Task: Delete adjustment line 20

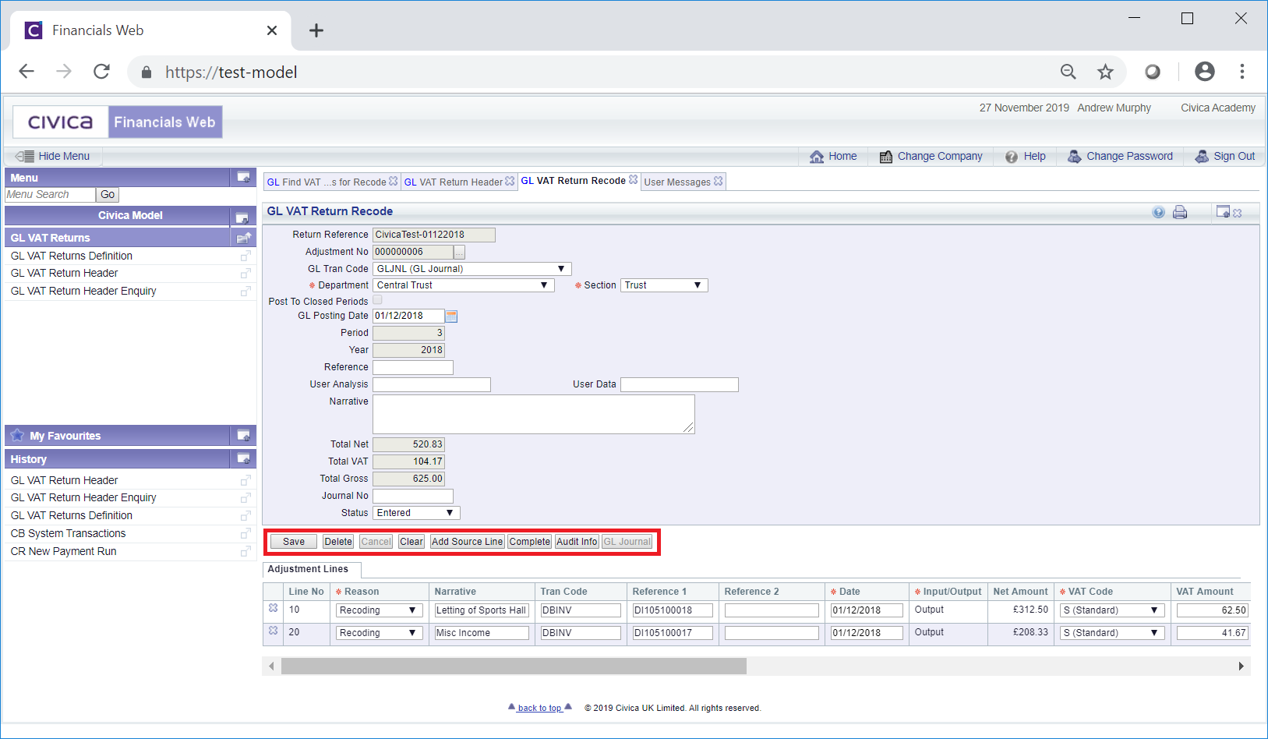Action: point(274,631)
